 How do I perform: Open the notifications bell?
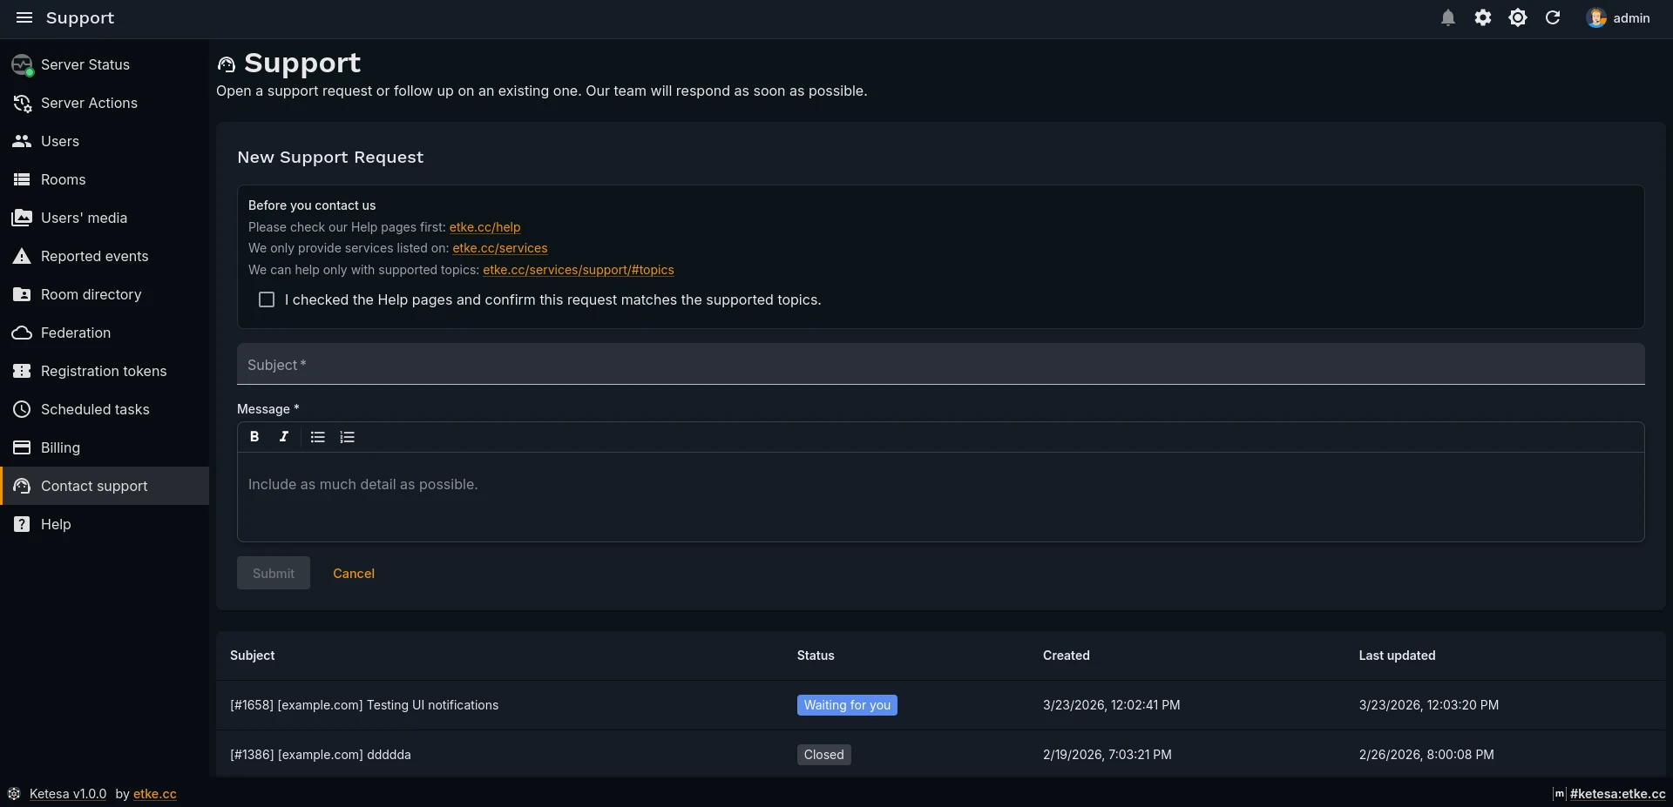pos(1448,17)
